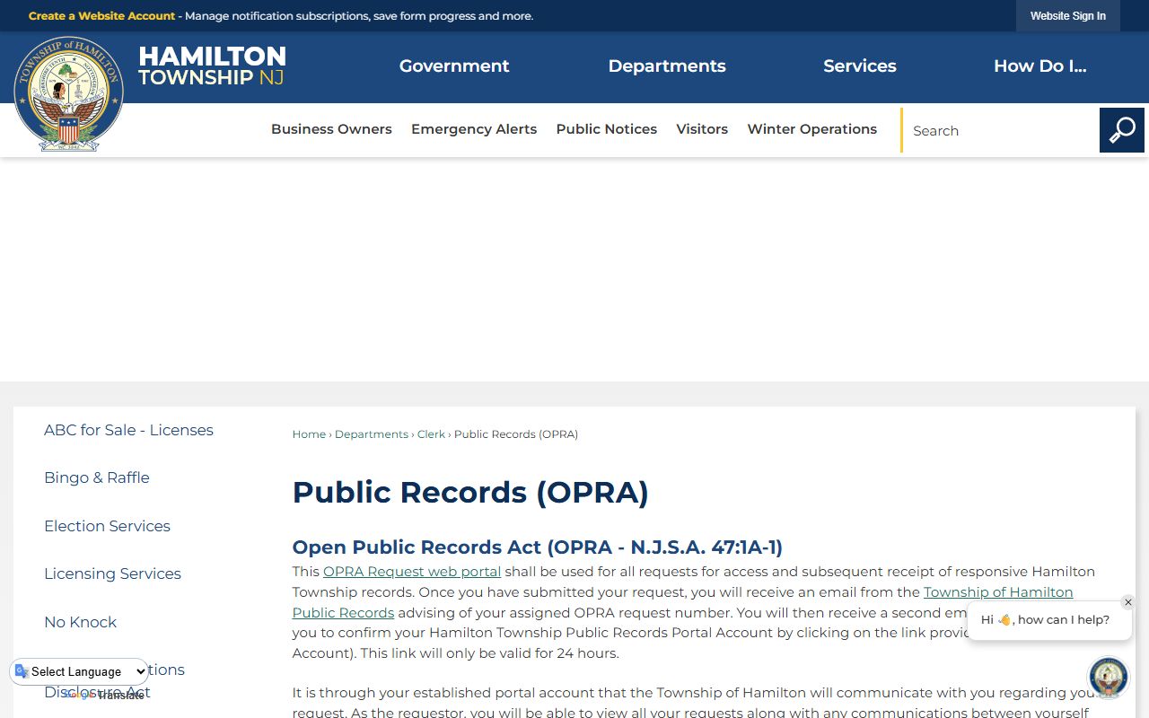Click Township of Hamilton Public Records link
Viewport: 1149px width, 718px height.
(x=998, y=592)
